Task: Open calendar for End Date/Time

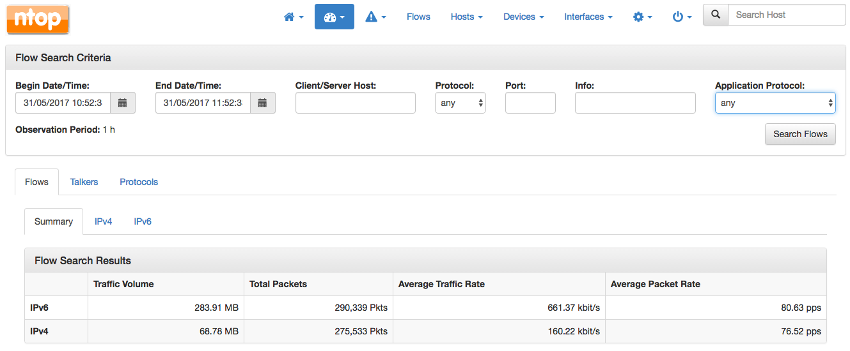Action: click(263, 103)
